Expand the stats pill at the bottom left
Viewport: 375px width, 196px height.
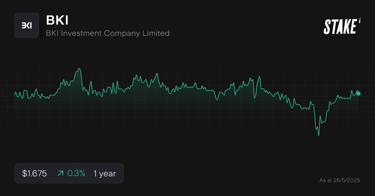pyautogui.click(x=69, y=173)
